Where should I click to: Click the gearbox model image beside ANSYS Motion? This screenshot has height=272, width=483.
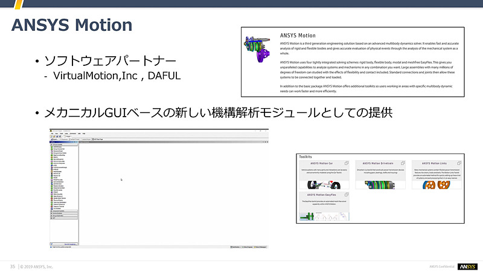[258, 50]
